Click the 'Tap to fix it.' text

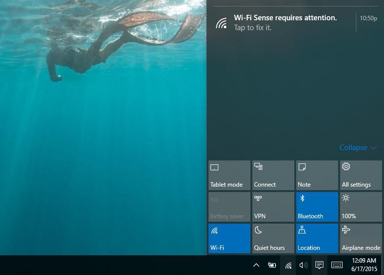tap(252, 28)
